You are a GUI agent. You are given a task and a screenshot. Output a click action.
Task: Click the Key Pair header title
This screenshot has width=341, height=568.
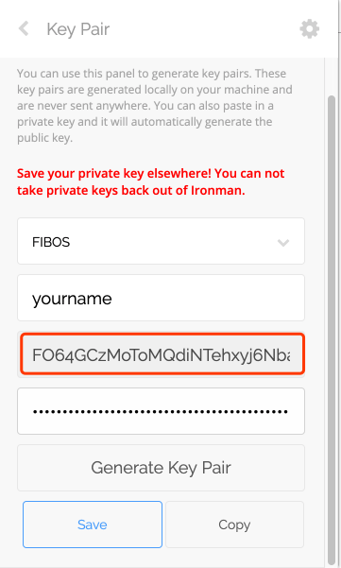click(x=77, y=29)
